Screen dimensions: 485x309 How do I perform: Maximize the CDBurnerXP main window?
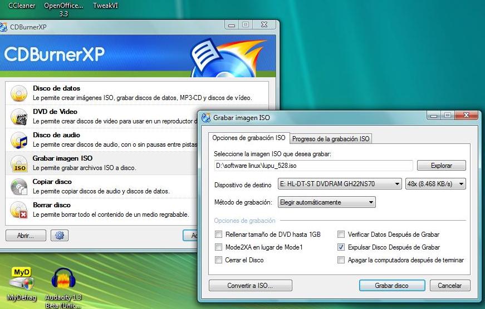[246, 24]
